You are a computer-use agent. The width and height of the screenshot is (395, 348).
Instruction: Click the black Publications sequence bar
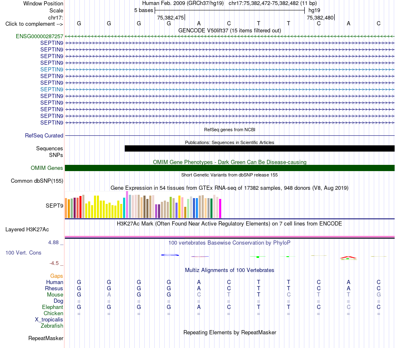tap(259, 148)
